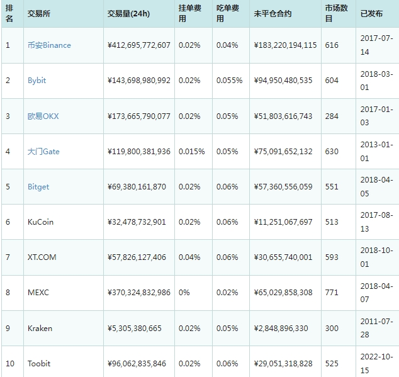
Task: Click the Kraken exchange name
Action: [40, 328]
